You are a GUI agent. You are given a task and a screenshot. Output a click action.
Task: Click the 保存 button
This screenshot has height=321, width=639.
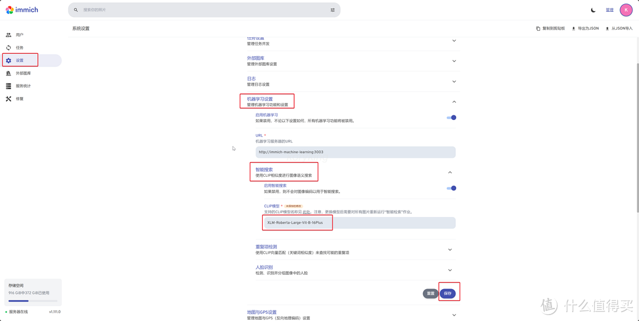click(447, 293)
